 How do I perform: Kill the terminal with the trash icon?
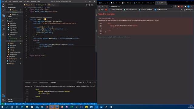pos(90,82)
